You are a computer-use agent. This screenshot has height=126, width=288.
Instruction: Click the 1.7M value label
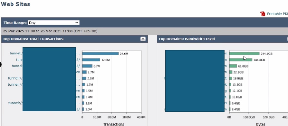tap(90, 85)
